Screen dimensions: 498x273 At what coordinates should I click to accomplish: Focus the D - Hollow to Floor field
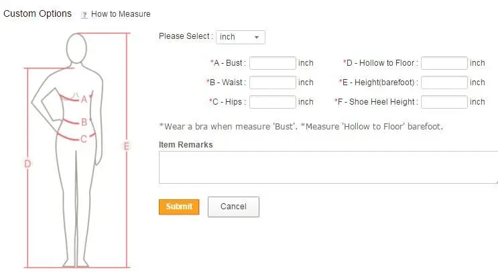point(444,63)
